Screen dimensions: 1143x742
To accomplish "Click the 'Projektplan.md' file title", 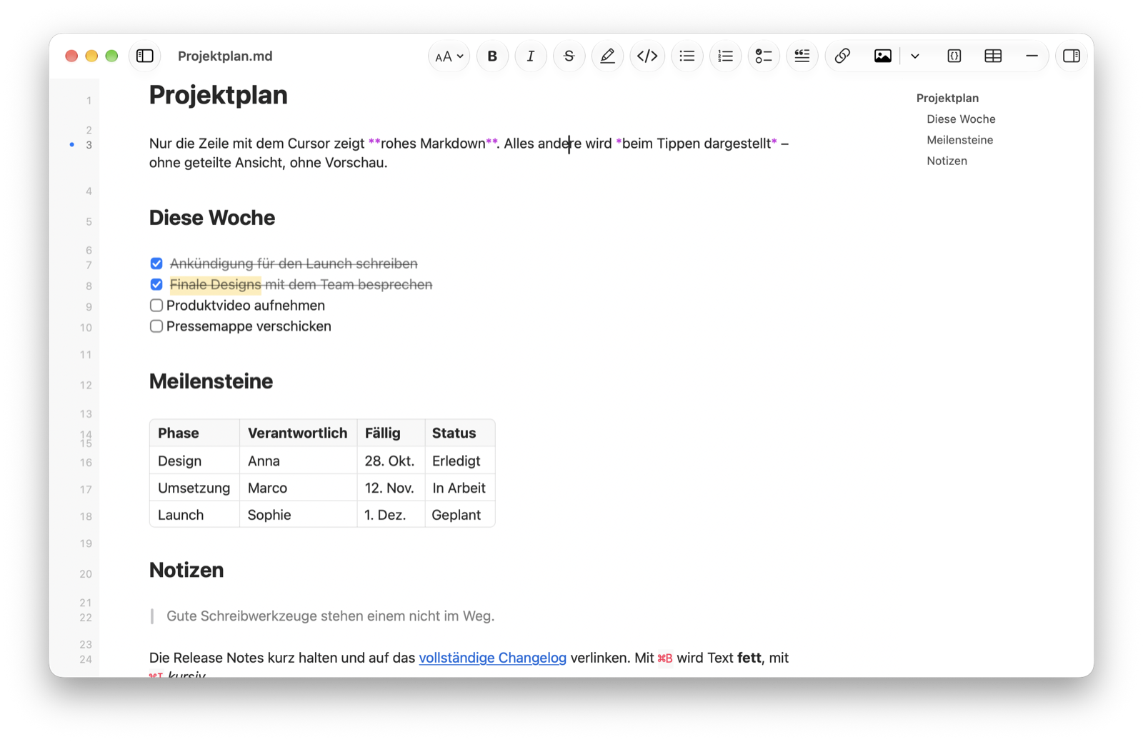I will [x=225, y=56].
